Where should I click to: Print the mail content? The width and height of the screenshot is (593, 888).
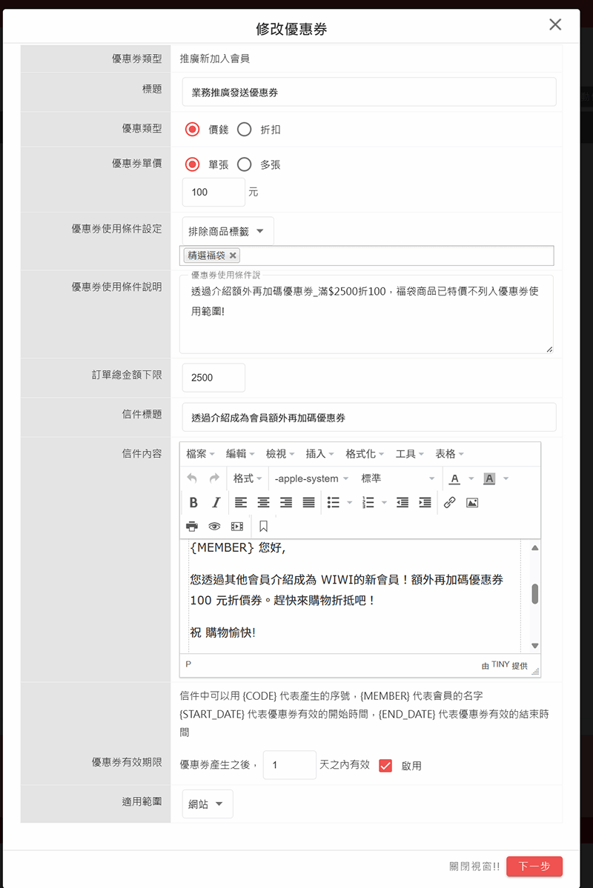click(192, 527)
